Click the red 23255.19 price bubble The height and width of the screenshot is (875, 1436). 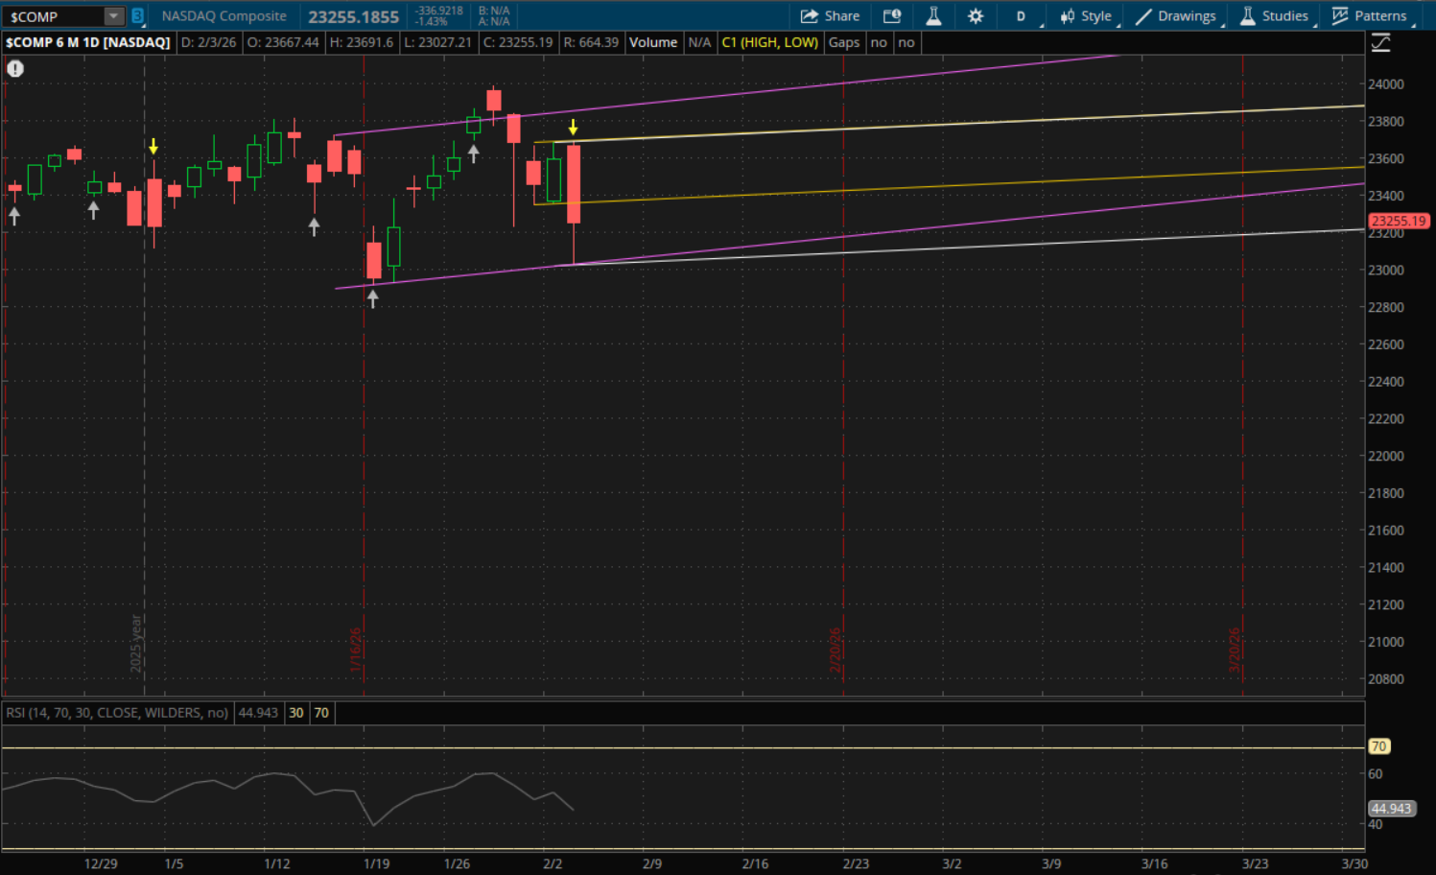coord(1399,221)
